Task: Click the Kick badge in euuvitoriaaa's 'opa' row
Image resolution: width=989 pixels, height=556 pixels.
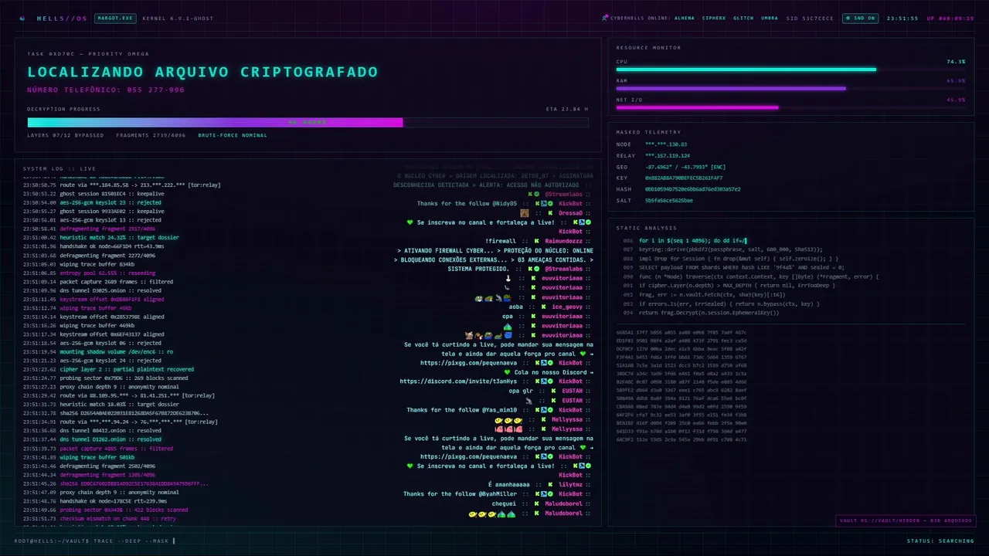Action: (533, 316)
